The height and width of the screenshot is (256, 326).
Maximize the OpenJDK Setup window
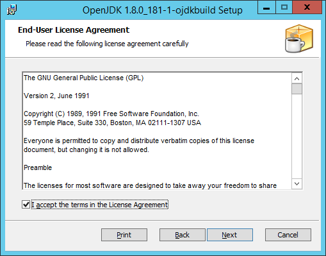point(284,8)
